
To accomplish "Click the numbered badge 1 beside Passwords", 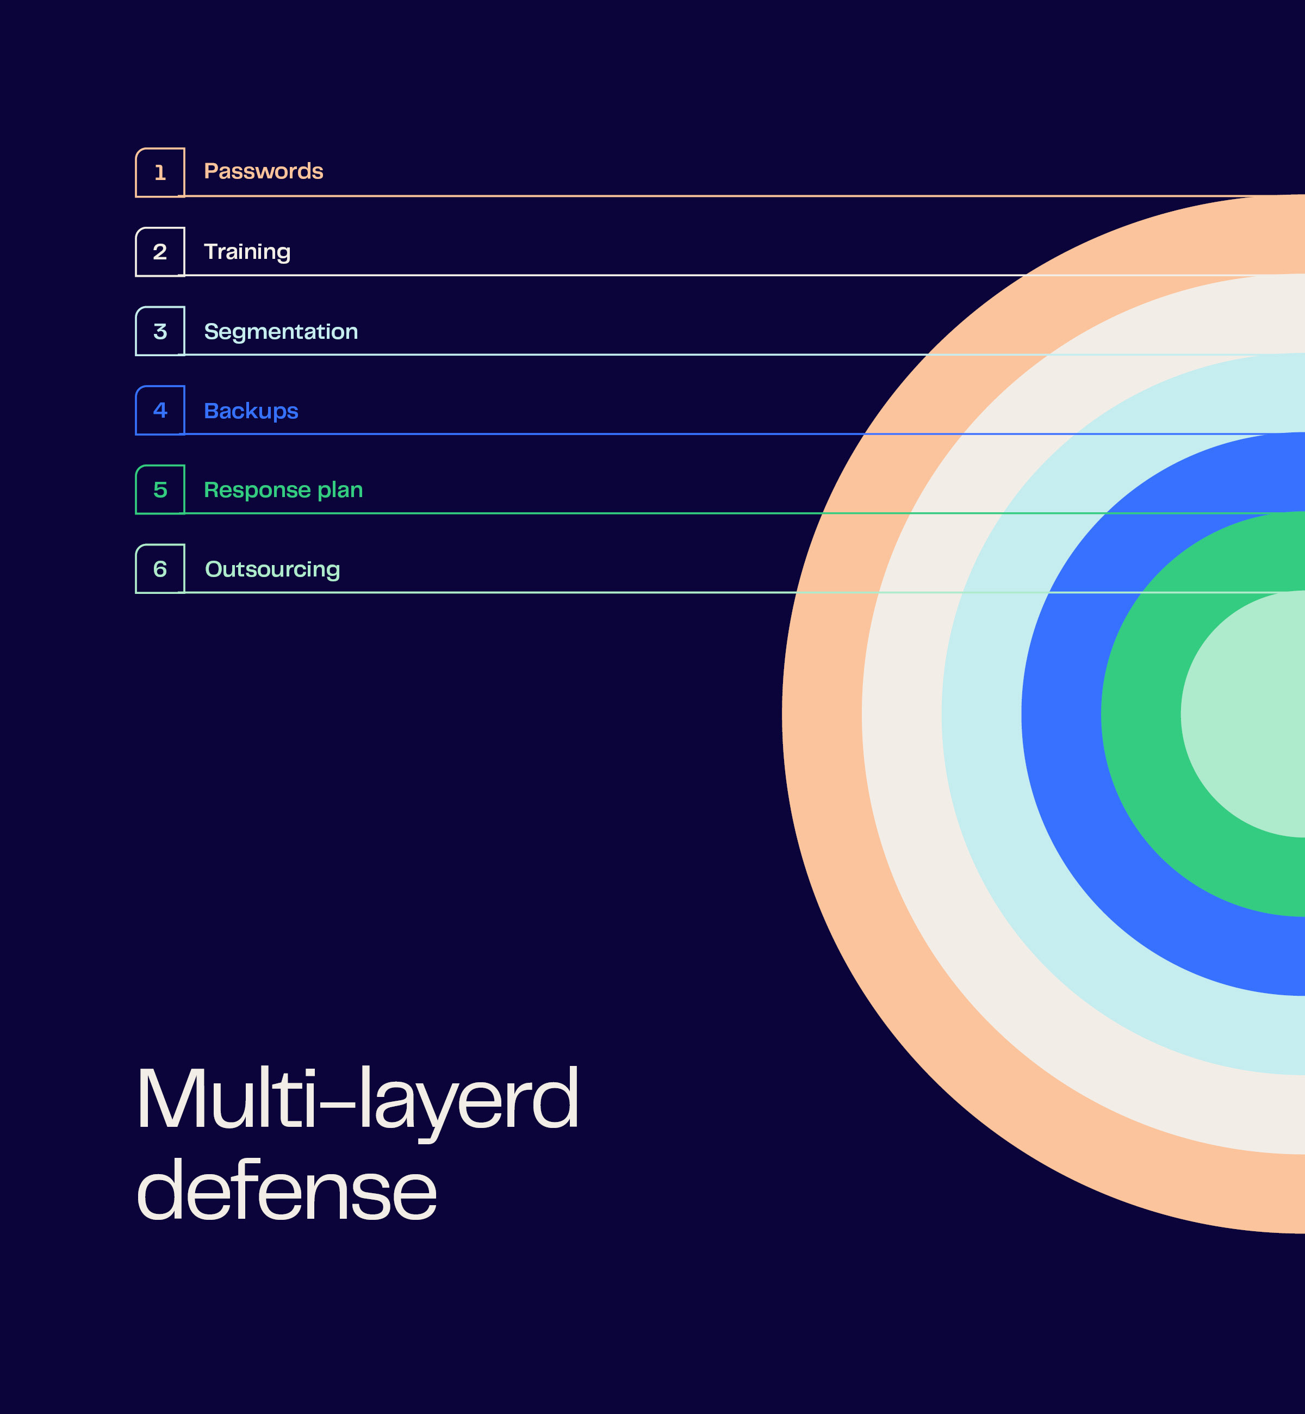I will (x=161, y=172).
